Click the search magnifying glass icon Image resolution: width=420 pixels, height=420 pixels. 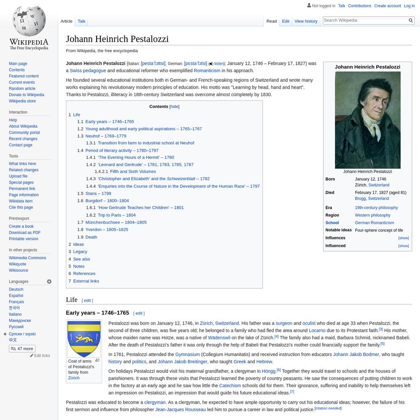click(x=411, y=20)
